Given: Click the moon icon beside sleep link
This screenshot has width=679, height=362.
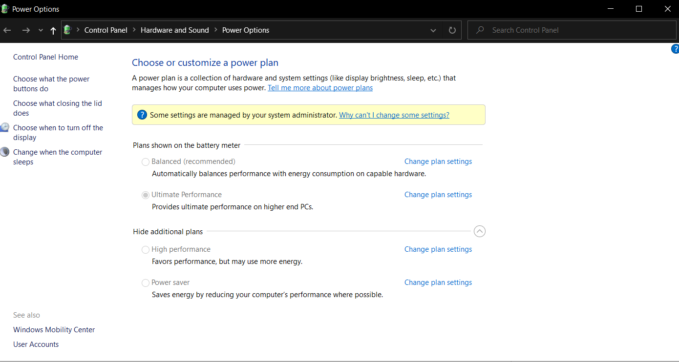Looking at the screenshot, I should click(4, 152).
